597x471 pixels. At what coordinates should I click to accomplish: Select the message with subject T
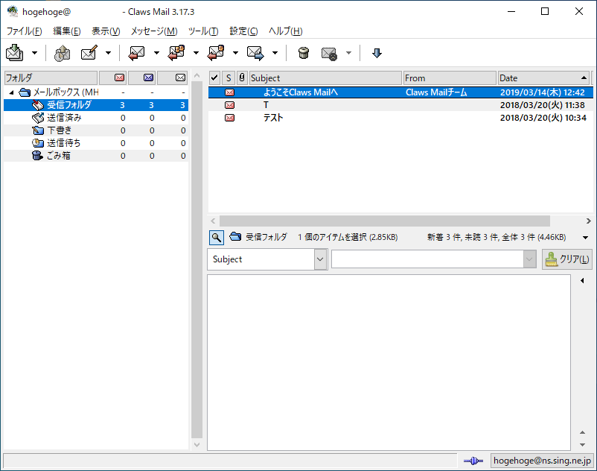(x=400, y=105)
